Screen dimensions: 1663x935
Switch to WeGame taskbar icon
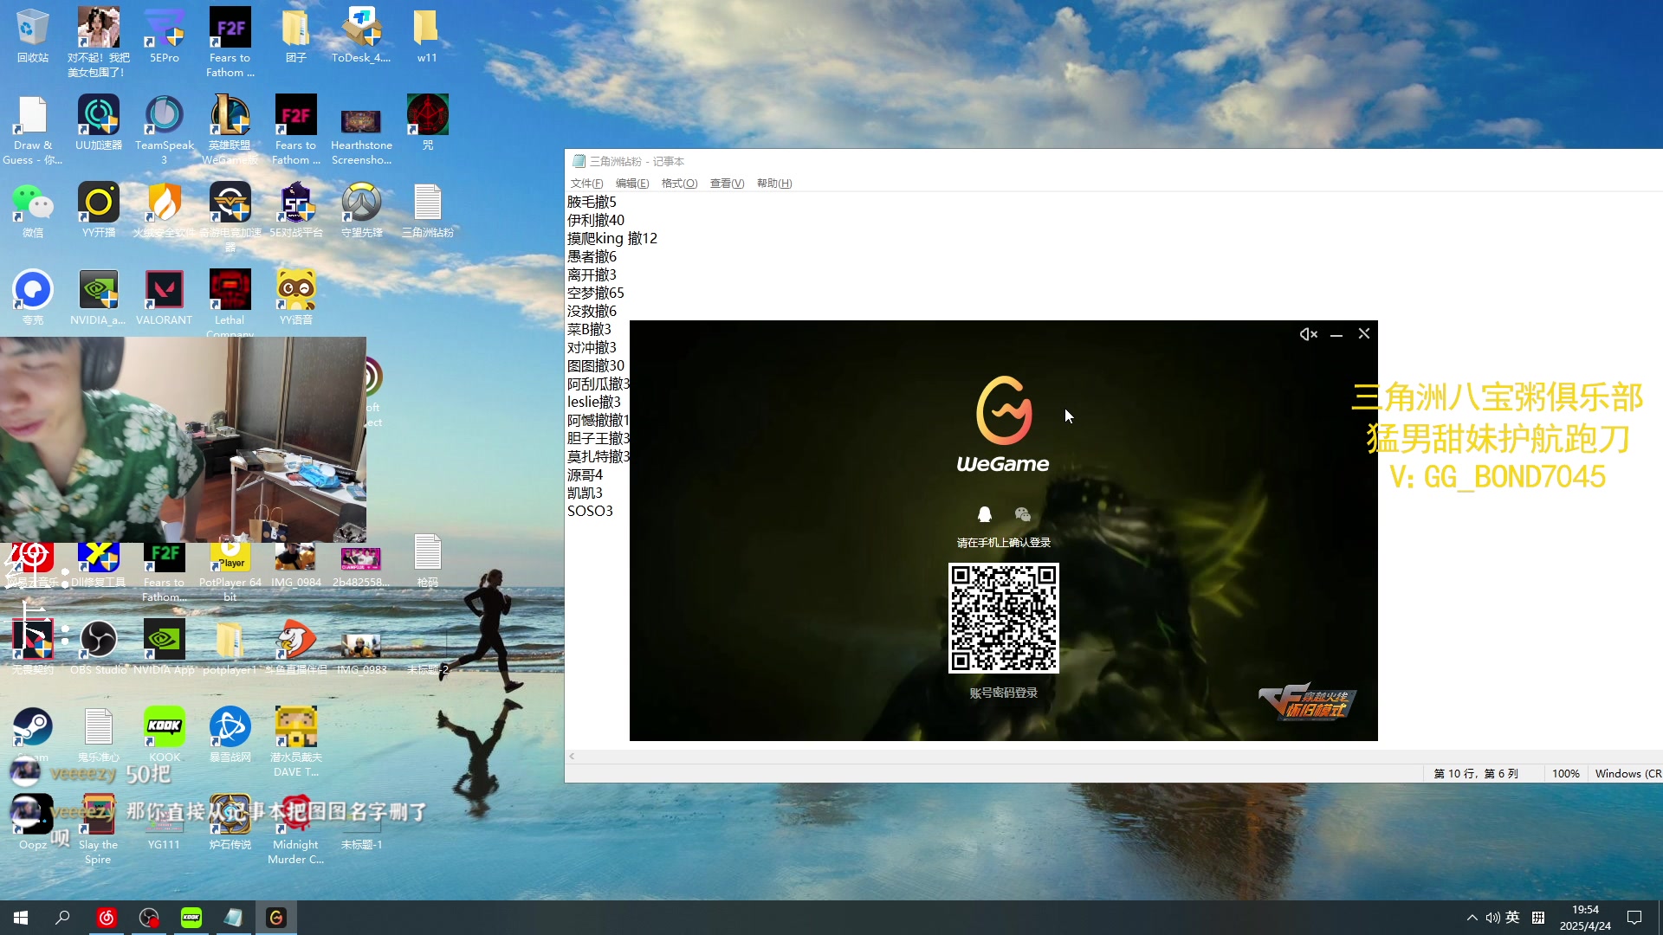click(x=276, y=918)
